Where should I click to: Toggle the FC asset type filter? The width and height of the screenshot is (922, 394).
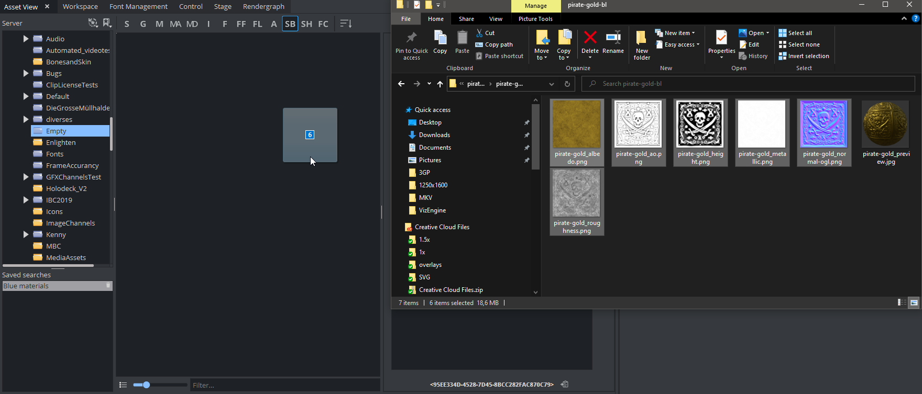pos(323,24)
